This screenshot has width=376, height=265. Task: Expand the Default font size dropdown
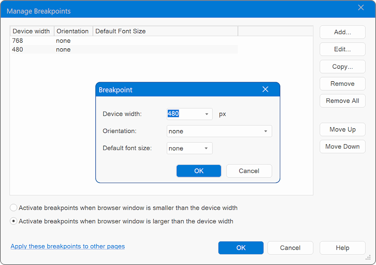tap(206, 148)
